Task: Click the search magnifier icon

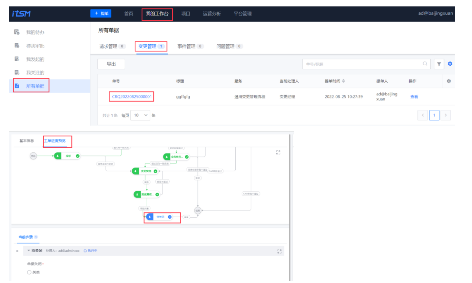Action: (x=425, y=64)
